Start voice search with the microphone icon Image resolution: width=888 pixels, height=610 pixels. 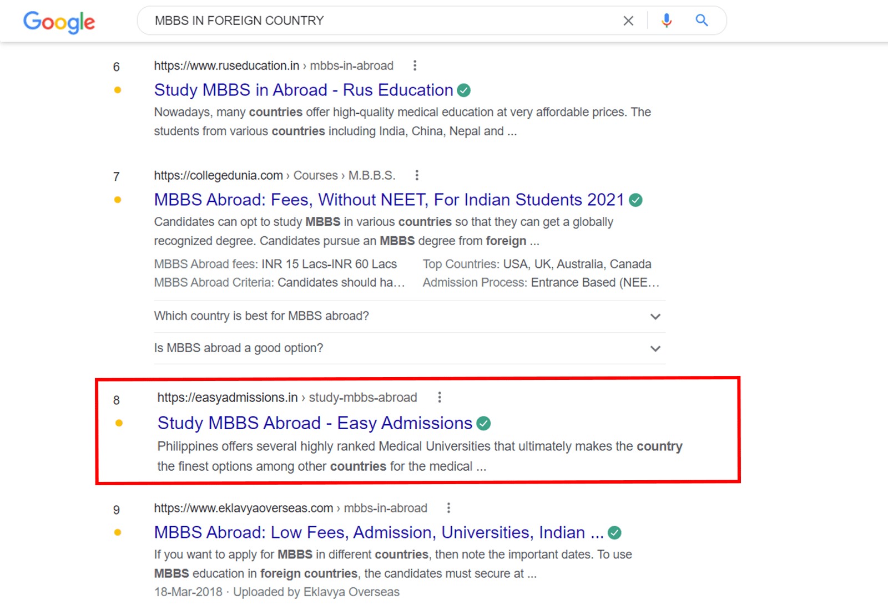(x=667, y=21)
